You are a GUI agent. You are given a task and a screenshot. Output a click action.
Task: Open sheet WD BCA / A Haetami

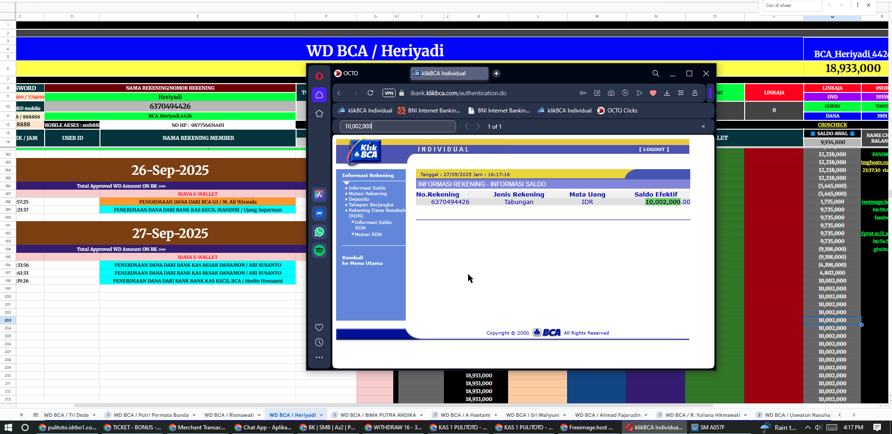(x=465, y=415)
